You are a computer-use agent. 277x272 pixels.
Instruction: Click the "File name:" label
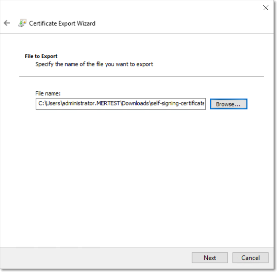pos(48,93)
